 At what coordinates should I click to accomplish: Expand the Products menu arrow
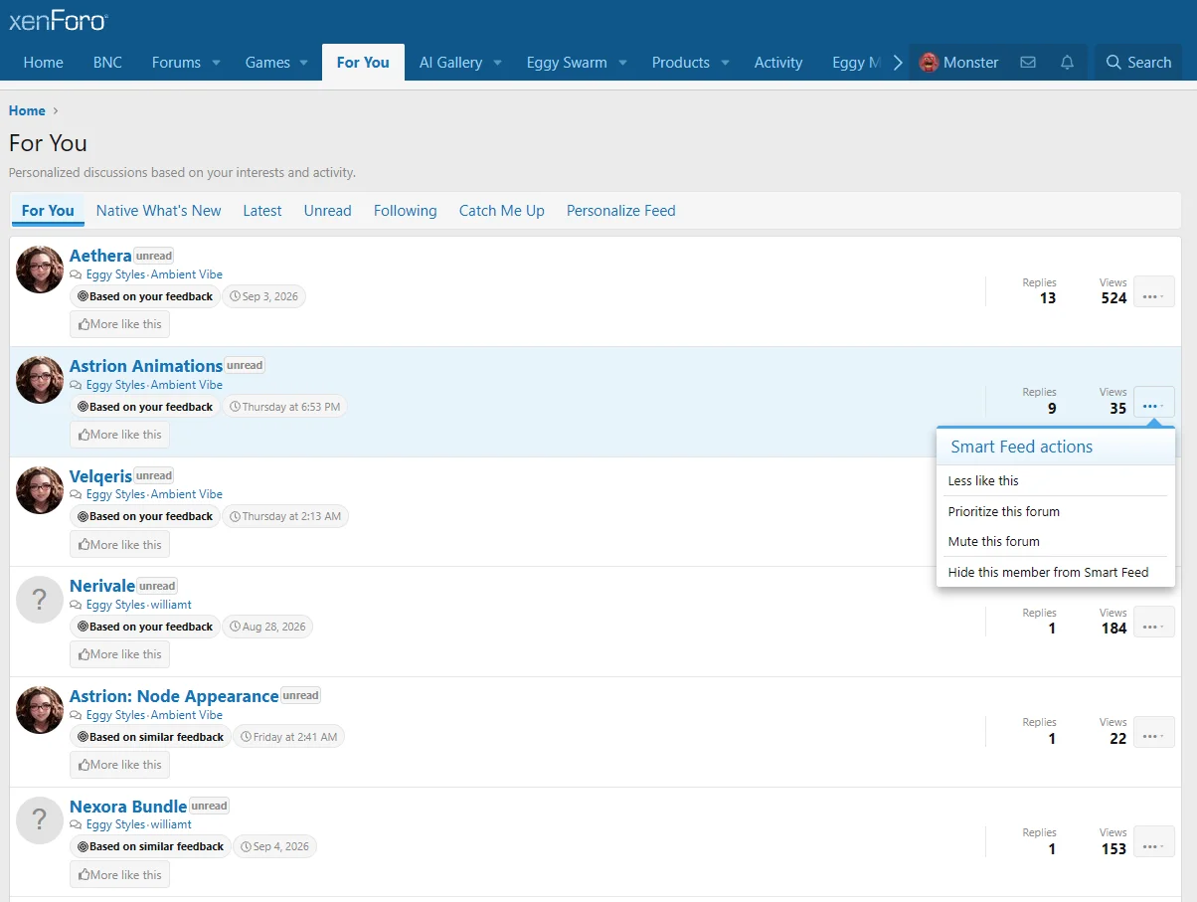click(x=725, y=63)
